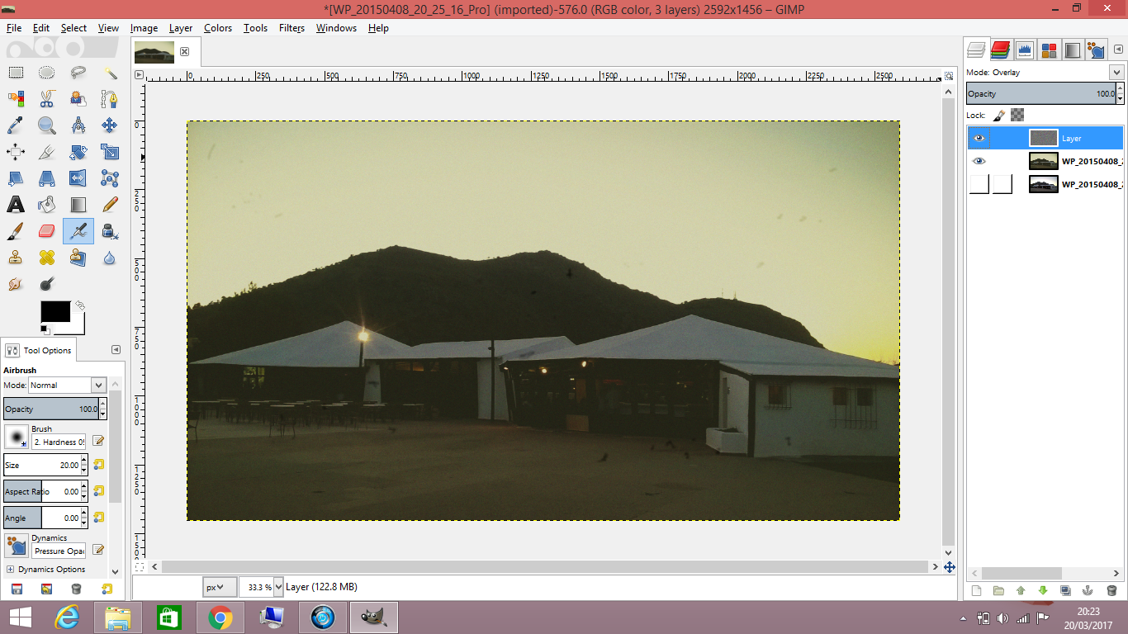Image resolution: width=1128 pixels, height=634 pixels.
Task: Select the Paintbrush tool
Action: [x=16, y=231]
